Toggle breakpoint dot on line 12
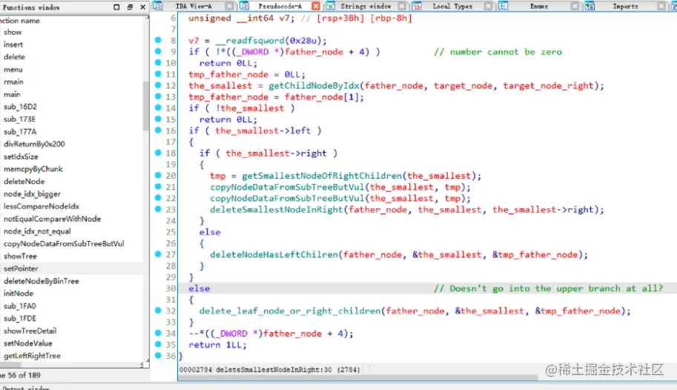The height and width of the screenshot is (390, 677). pyautogui.click(x=158, y=85)
